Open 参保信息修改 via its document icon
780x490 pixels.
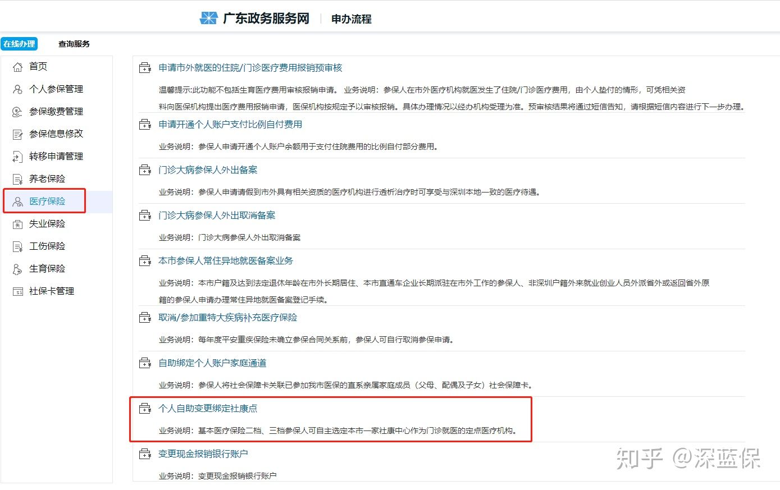pyautogui.click(x=19, y=134)
